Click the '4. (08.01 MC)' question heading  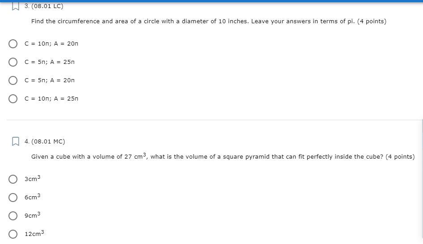[x=45, y=142]
